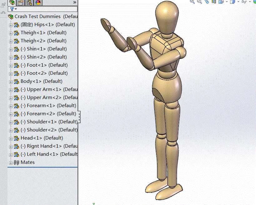Click the Upper Arm<1> component icon
256x205 pixels.
(16, 90)
